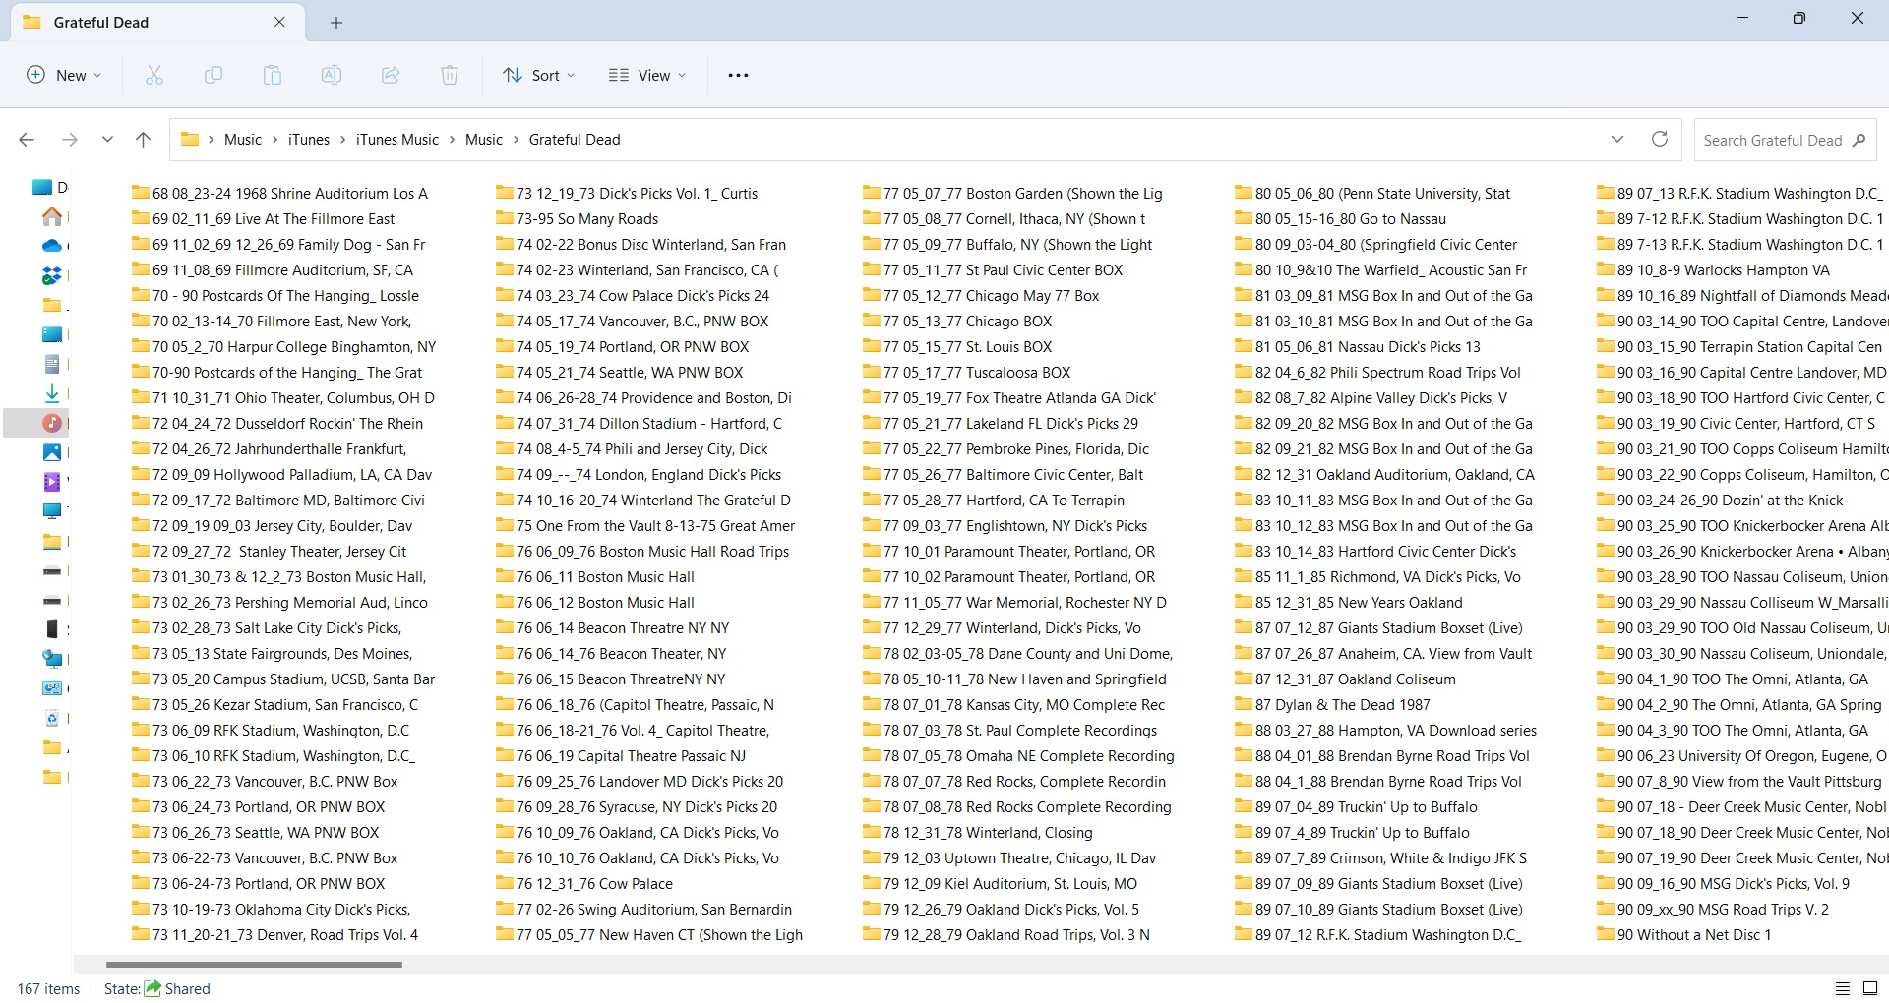Open OneDrive cloud in the sidebar
Image resolution: width=1889 pixels, height=1003 pixels.
click(x=52, y=246)
